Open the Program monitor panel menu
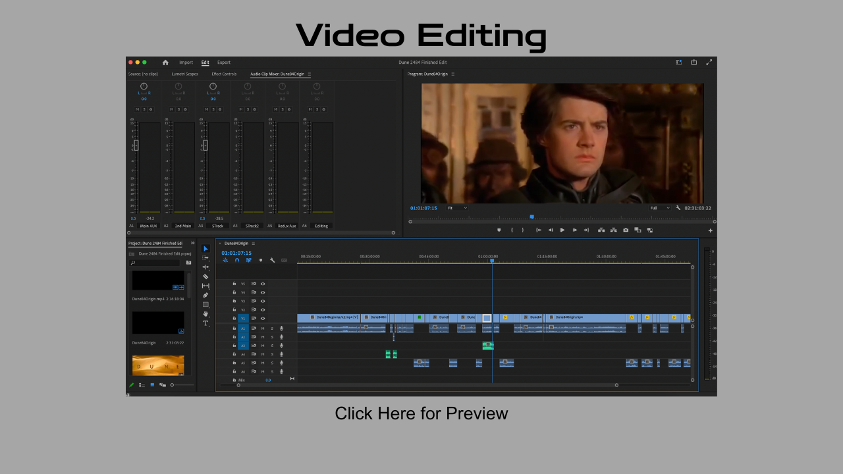Screen dimensions: 843x474 pyautogui.click(x=453, y=74)
